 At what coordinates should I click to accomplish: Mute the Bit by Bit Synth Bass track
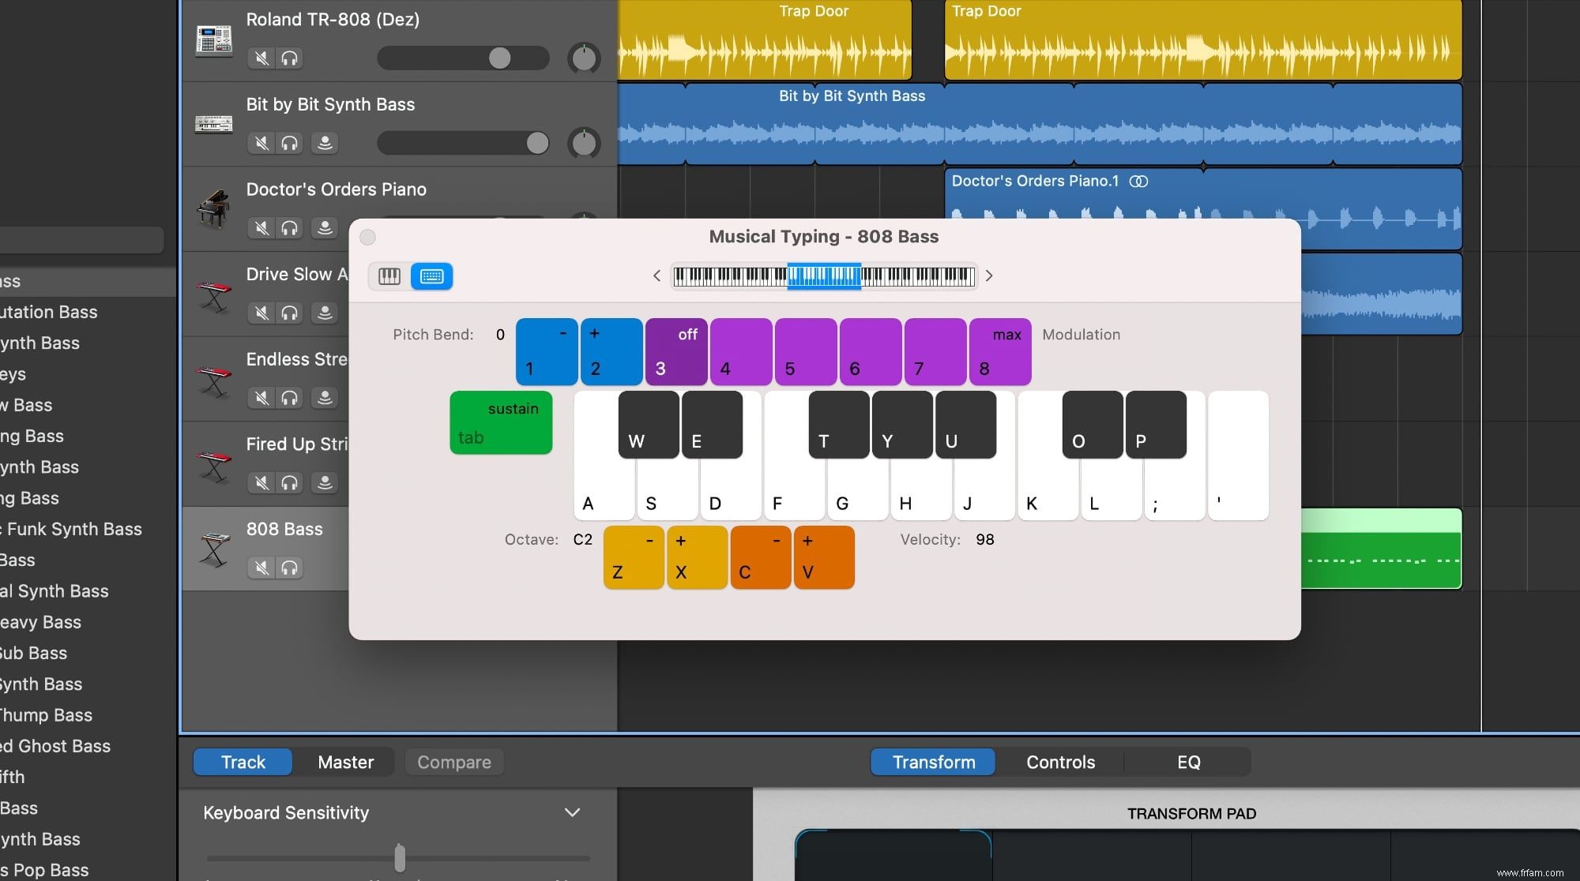[x=261, y=143]
